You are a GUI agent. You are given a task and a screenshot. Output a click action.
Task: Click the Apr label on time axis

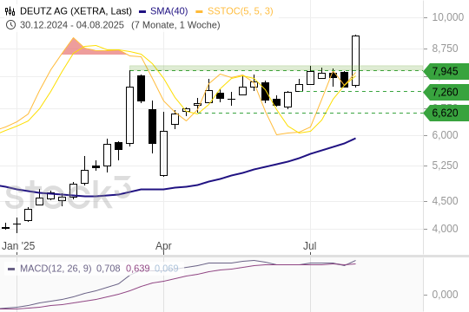[x=163, y=246]
